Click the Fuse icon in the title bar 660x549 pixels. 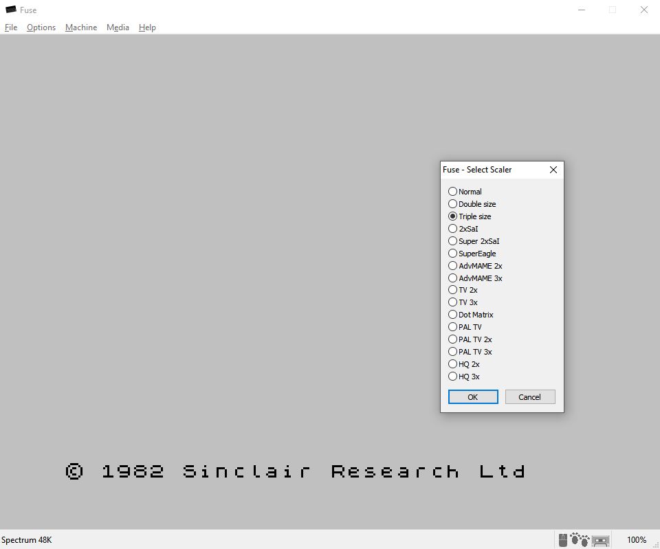[x=10, y=10]
